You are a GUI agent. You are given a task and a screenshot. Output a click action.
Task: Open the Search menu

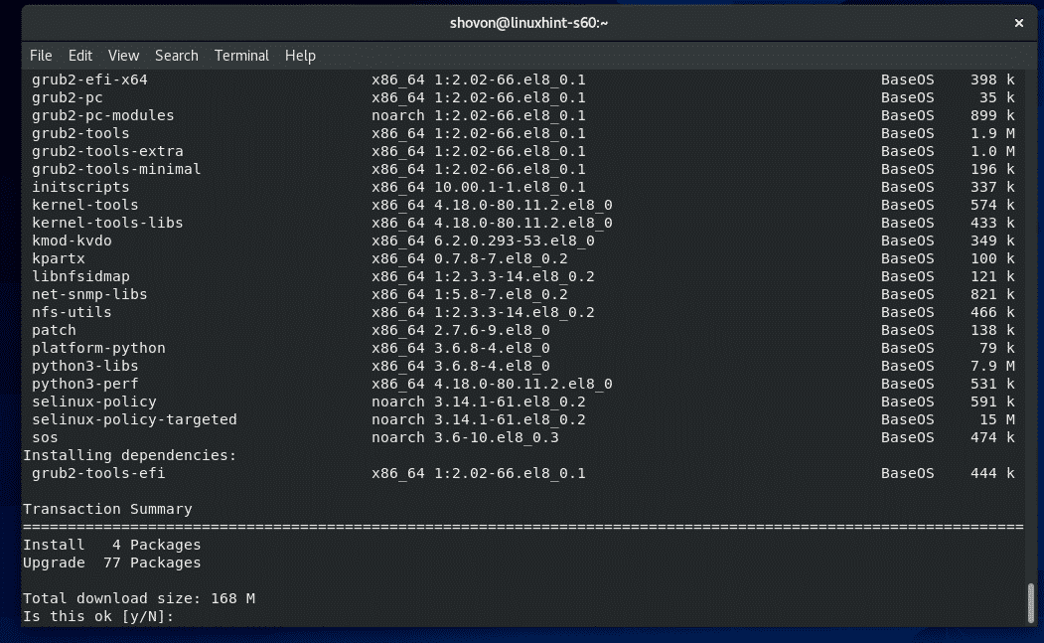coord(177,56)
